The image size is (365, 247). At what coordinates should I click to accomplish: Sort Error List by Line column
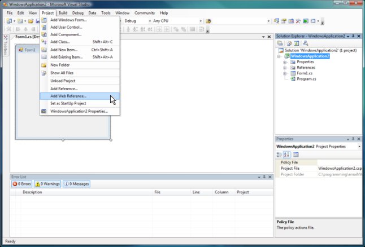[201, 192]
